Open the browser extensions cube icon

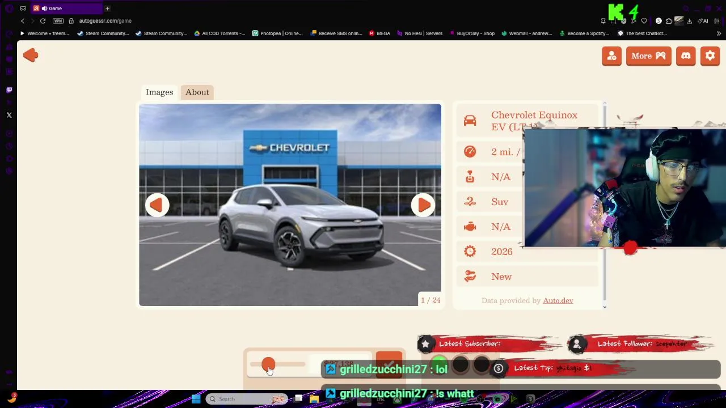pos(669,21)
